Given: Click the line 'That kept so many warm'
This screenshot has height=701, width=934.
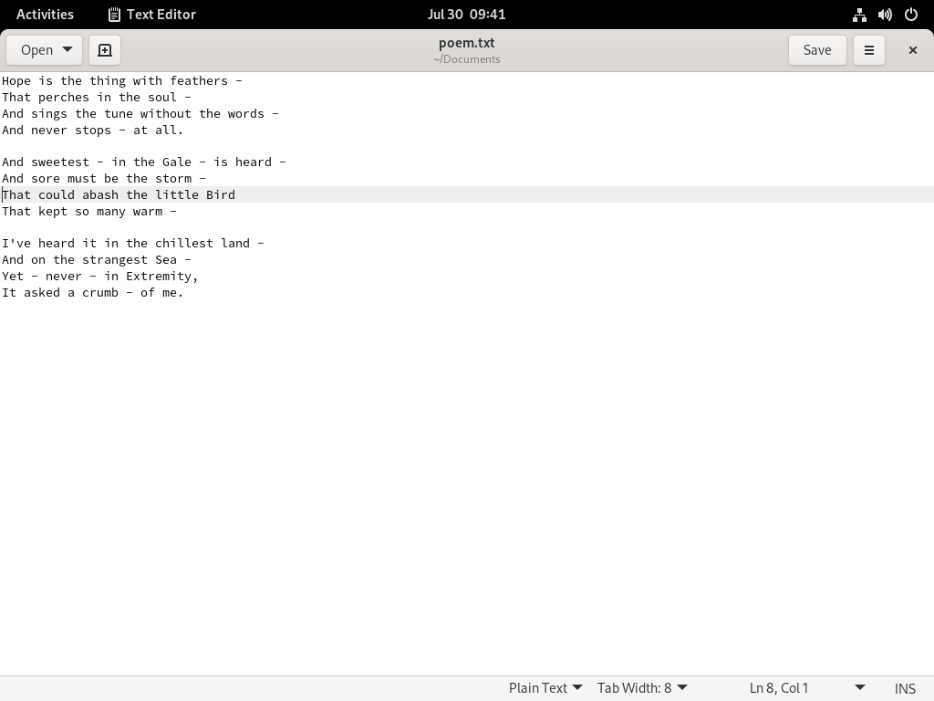Looking at the screenshot, I should (x=89, y=211).
